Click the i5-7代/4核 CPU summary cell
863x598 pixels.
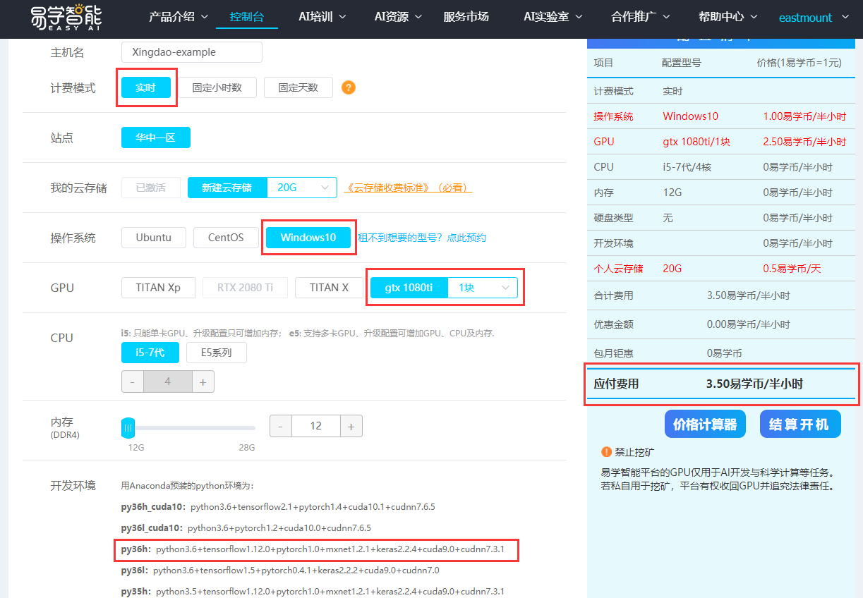(687, 167)
